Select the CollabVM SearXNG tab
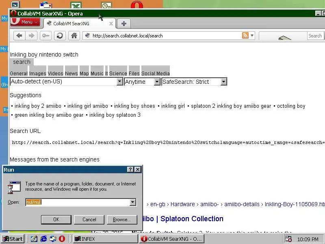Screen dimensions: 325x244 pyautogui.click(x=80, y=24)
